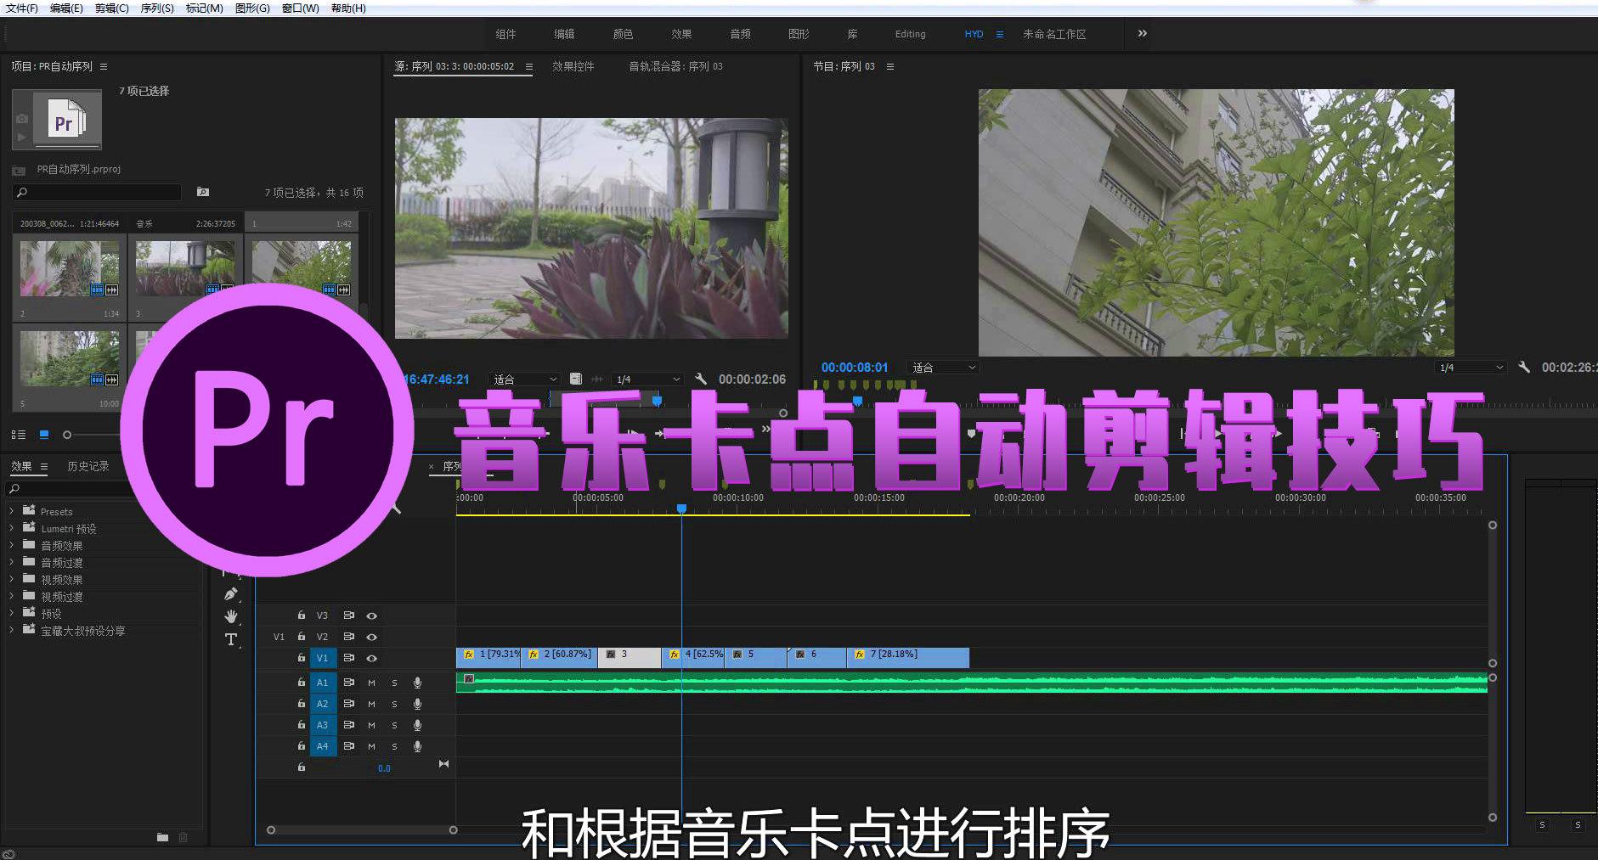Click left S solo button under audio meter

pos(1542,824)
